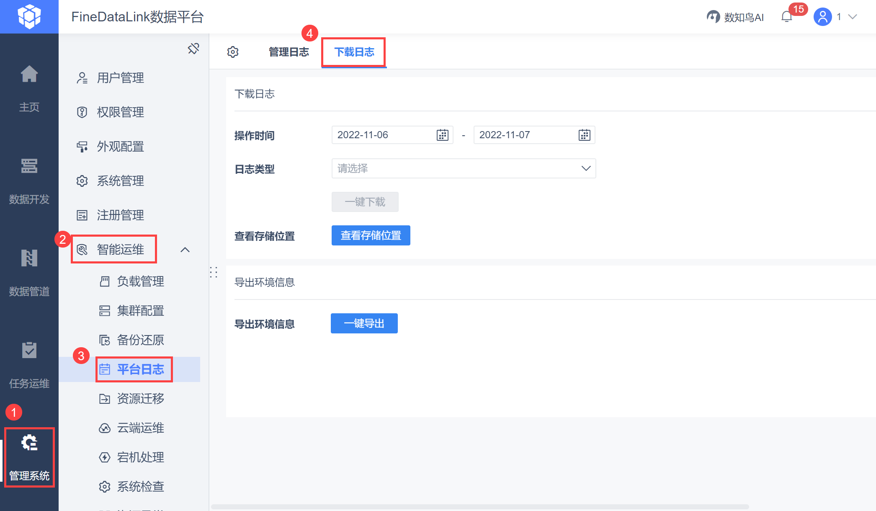Click the 一键导出 button
Viewport: 876px width, 511px height.
point(364,323)
